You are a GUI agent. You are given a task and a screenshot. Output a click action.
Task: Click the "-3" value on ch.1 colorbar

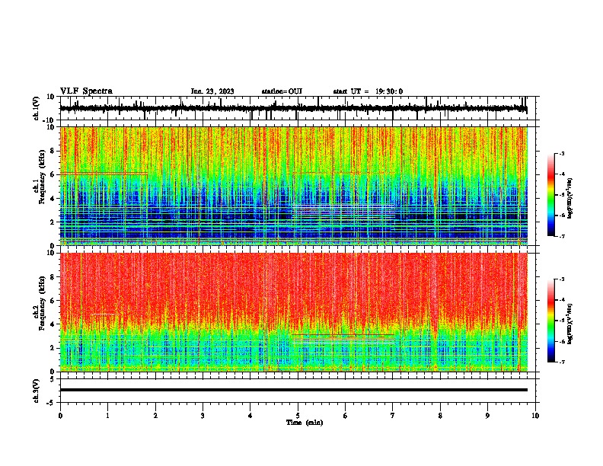(x=561, y=153)
